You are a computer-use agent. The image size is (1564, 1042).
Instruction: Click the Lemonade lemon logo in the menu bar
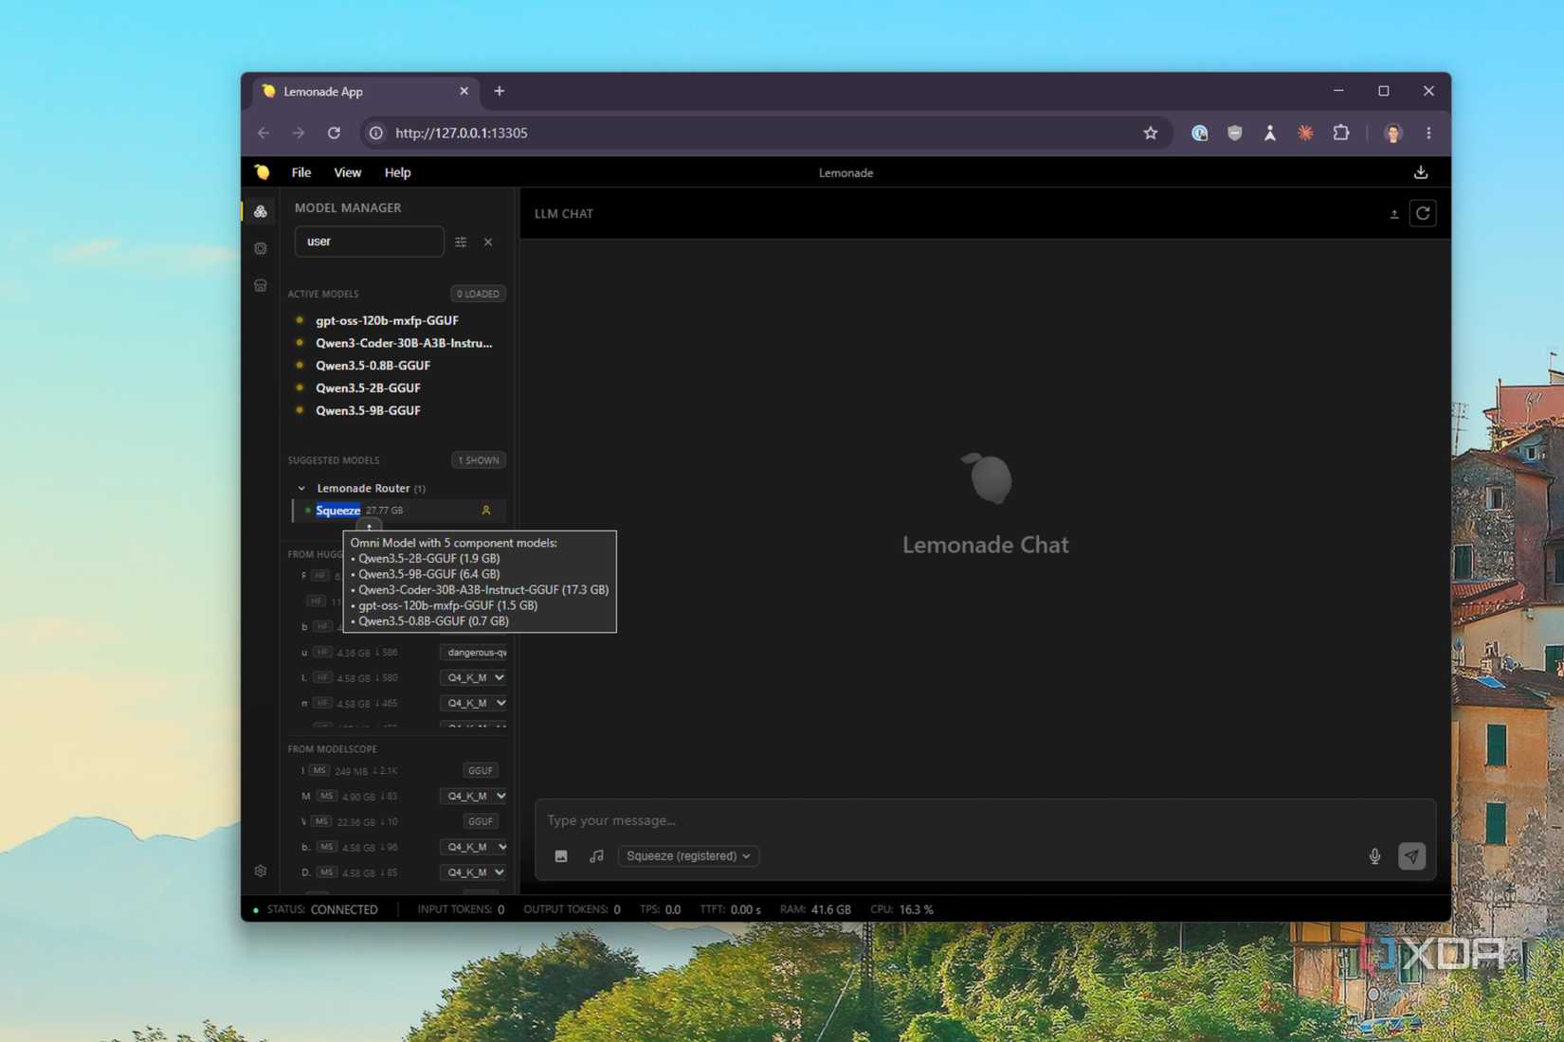pos(263,172)
